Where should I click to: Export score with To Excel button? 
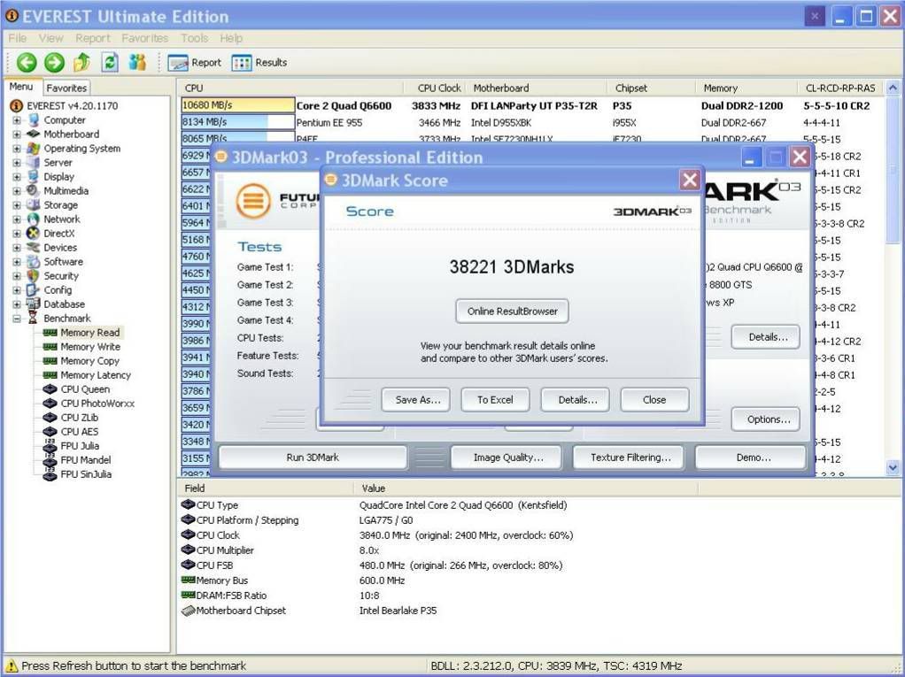(495, 400)
